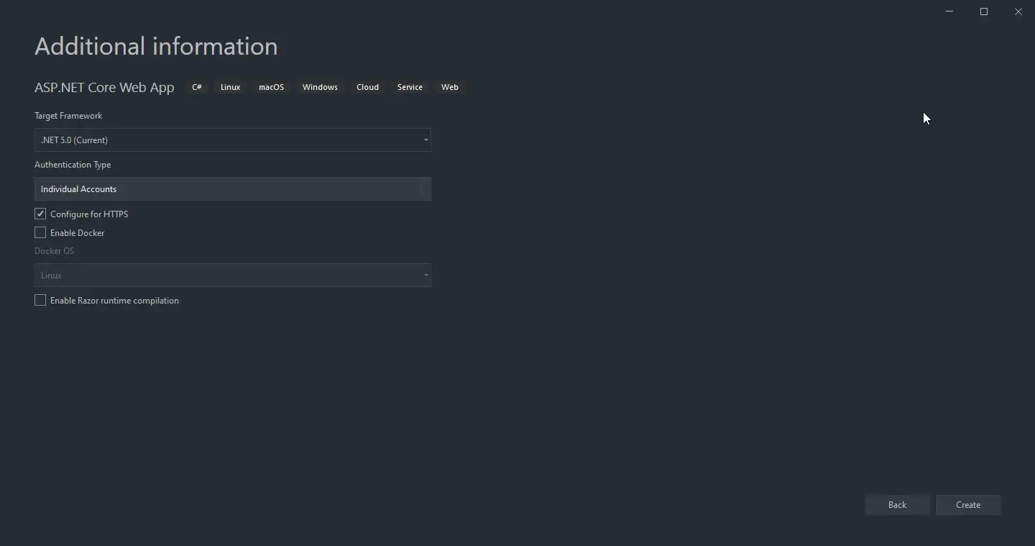Click the Visual Studio minimize button

point(949,12)
